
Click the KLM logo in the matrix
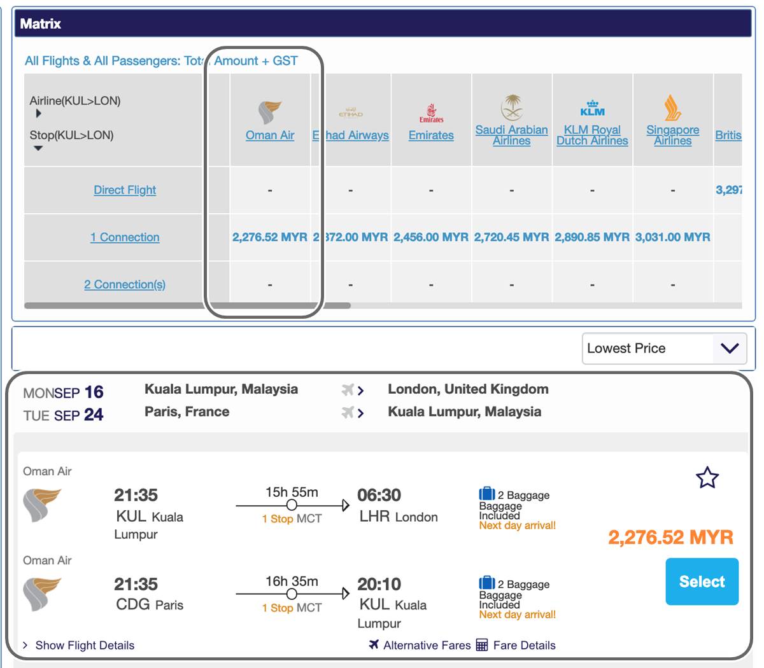593,108
